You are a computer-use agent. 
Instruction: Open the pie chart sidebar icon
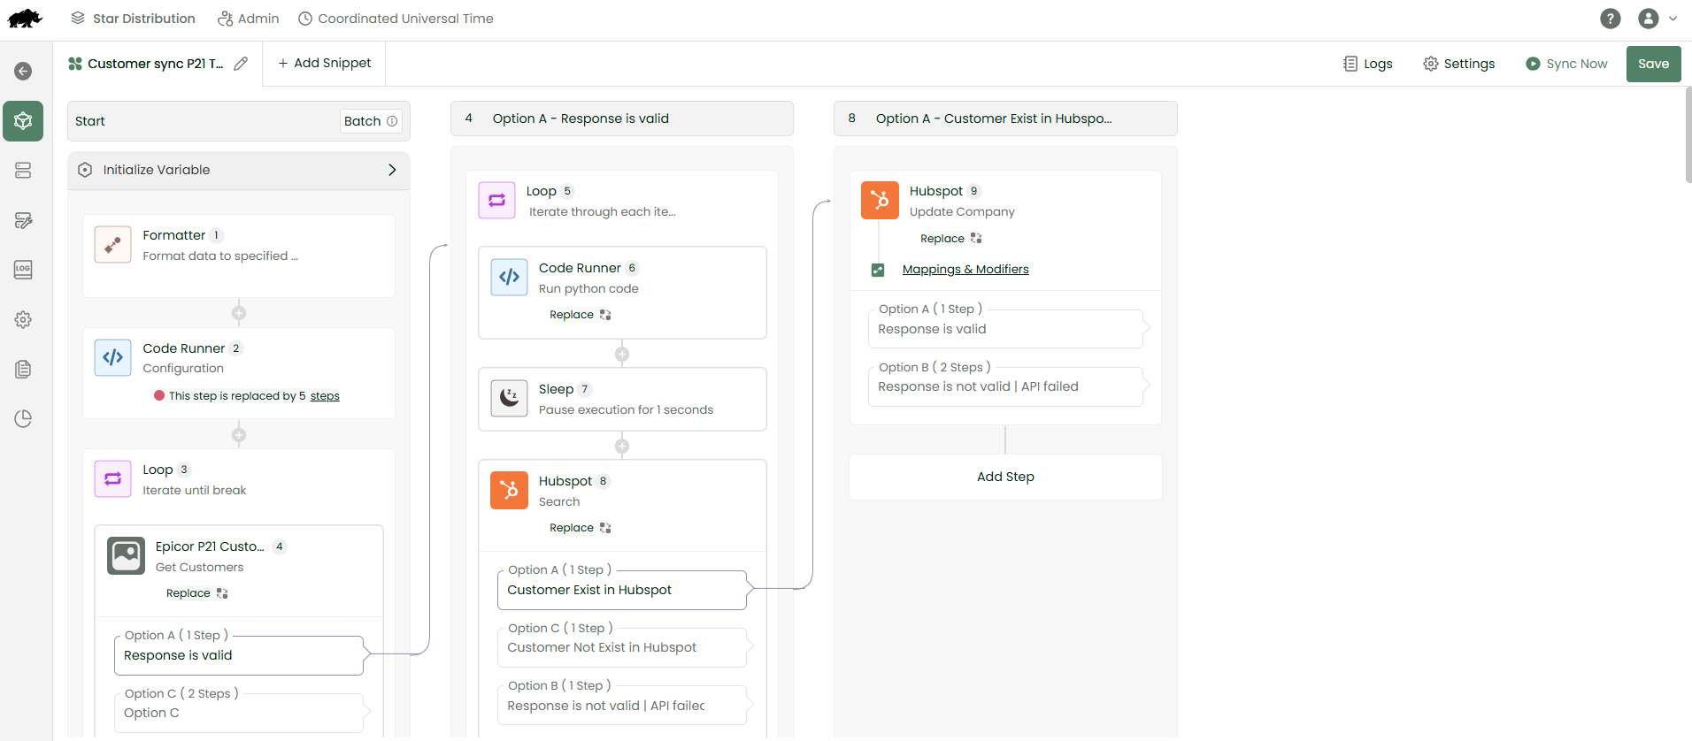[23, 418]
